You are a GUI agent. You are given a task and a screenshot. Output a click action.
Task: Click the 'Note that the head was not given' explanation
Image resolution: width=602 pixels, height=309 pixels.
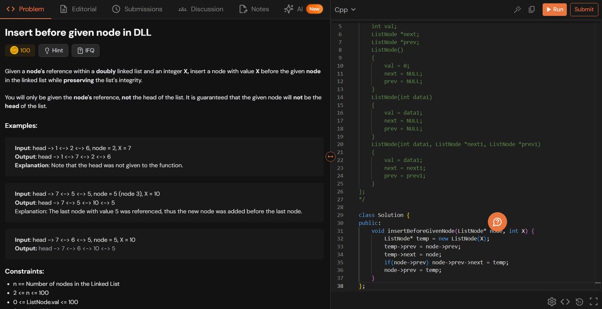(99, 165)
